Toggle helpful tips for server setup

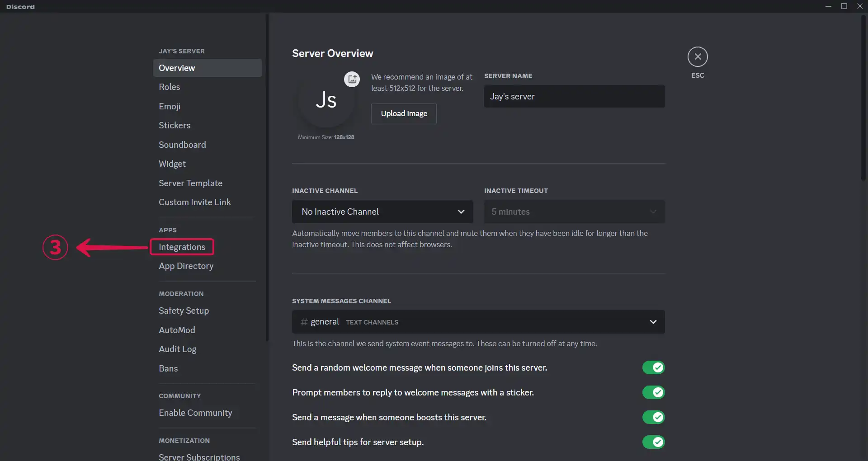click(653, 442)
